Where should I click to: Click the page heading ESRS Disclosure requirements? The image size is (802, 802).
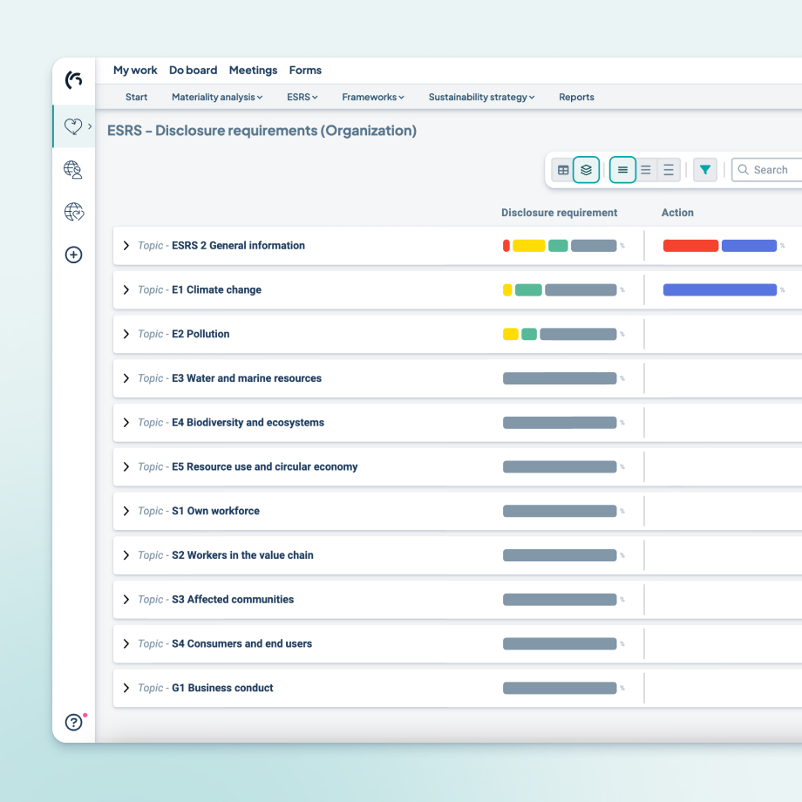(262, 131)
